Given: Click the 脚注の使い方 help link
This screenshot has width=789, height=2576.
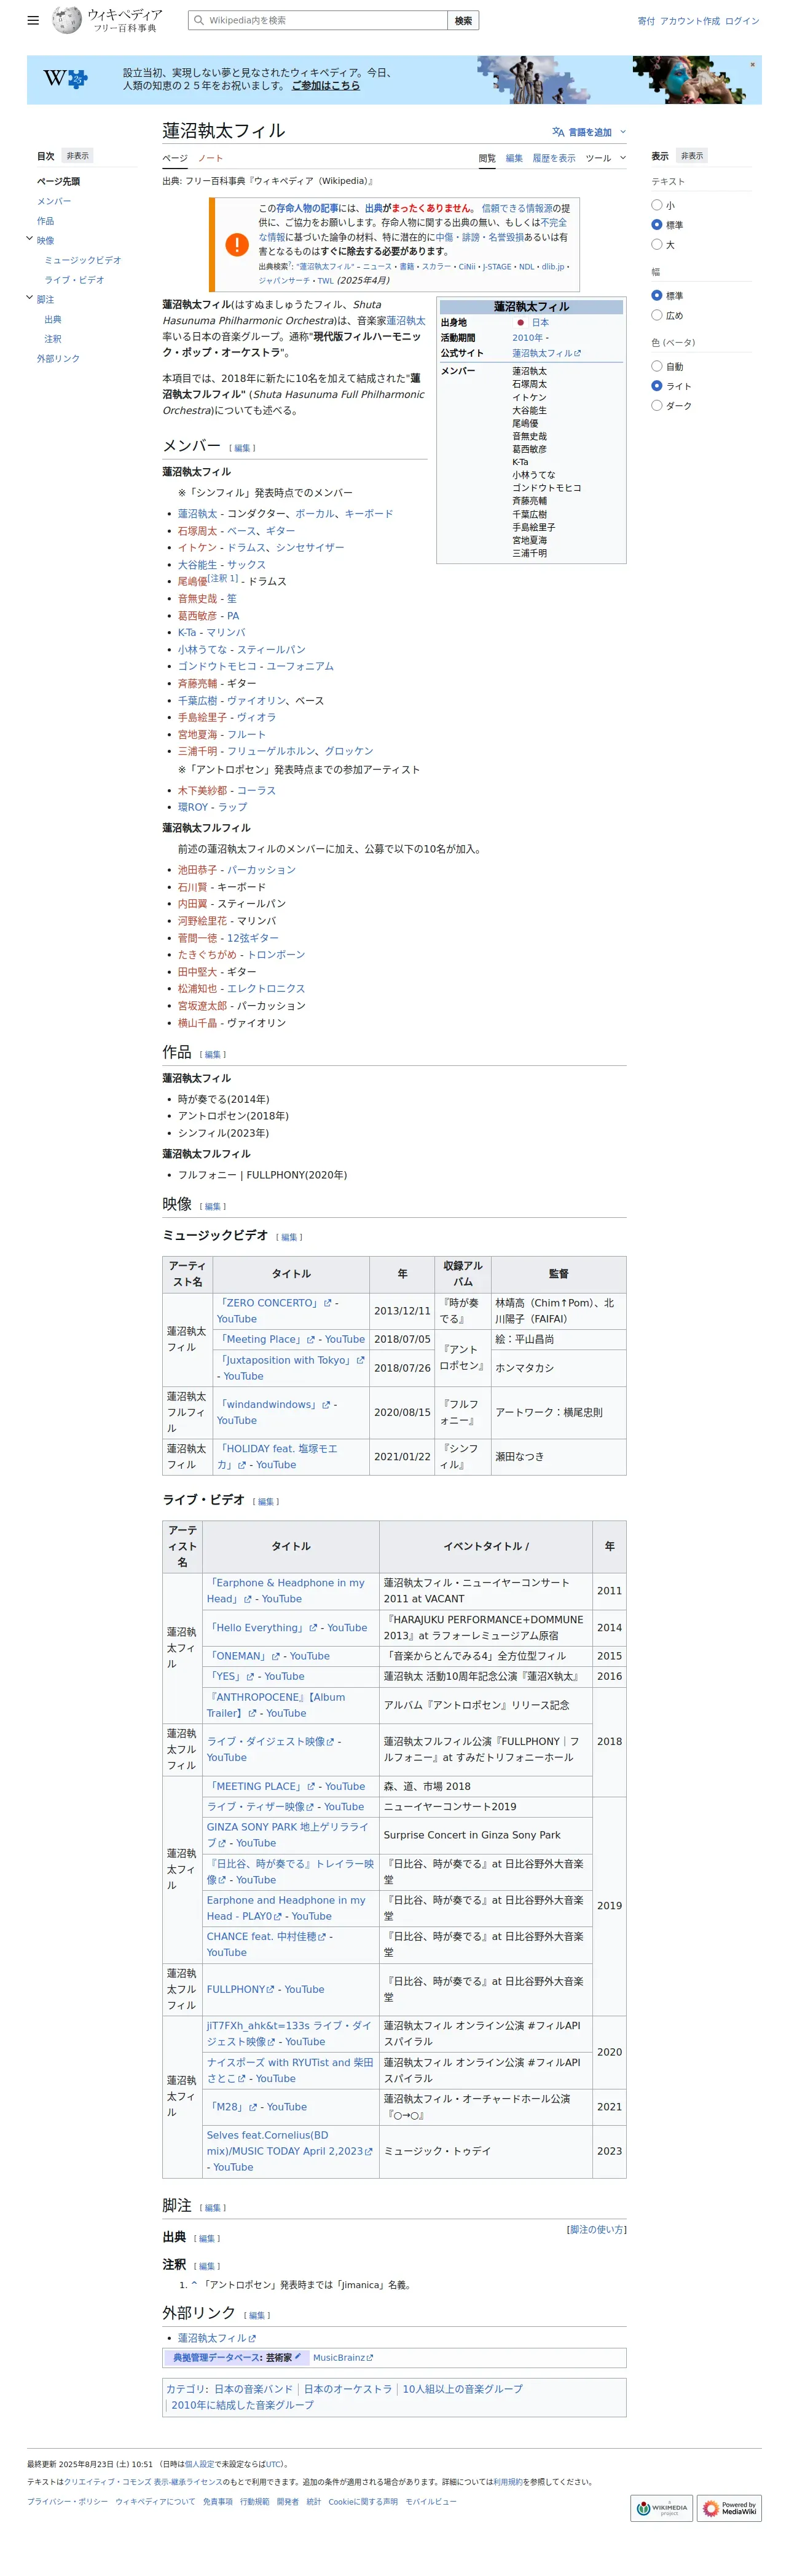Looking at the screenshot, I should tap(596, 2229).
